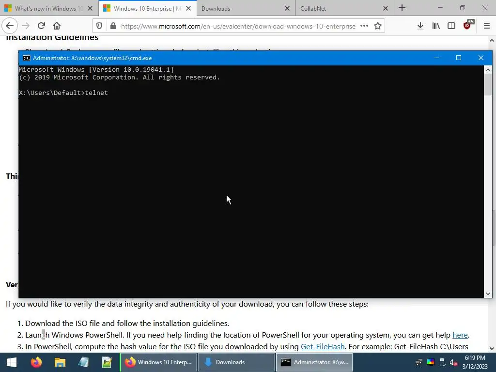Open the Firefox downloads panel arrow
The height and width of the screenshot is (372, 496).
pyautogui.click(x=420, y=26)
